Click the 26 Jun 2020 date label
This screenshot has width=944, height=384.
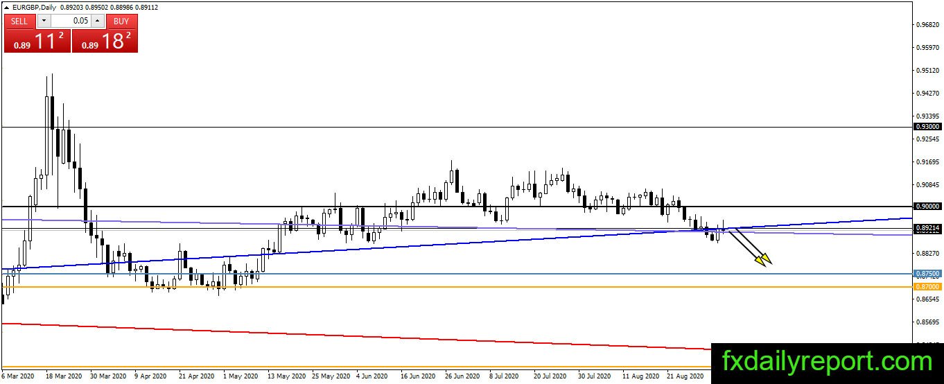coord(462,376)
